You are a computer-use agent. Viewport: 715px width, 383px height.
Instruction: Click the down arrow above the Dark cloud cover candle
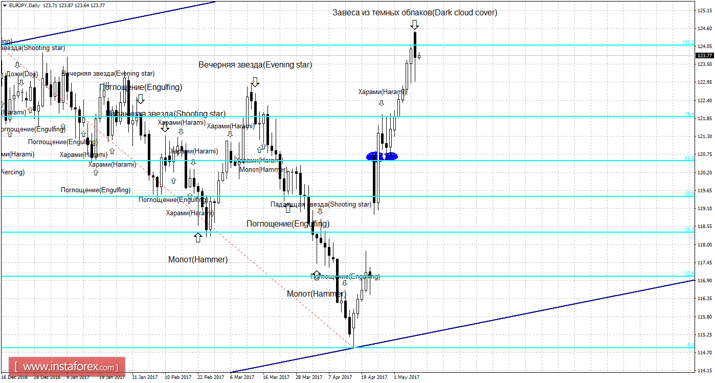click(x=414, y=25)
